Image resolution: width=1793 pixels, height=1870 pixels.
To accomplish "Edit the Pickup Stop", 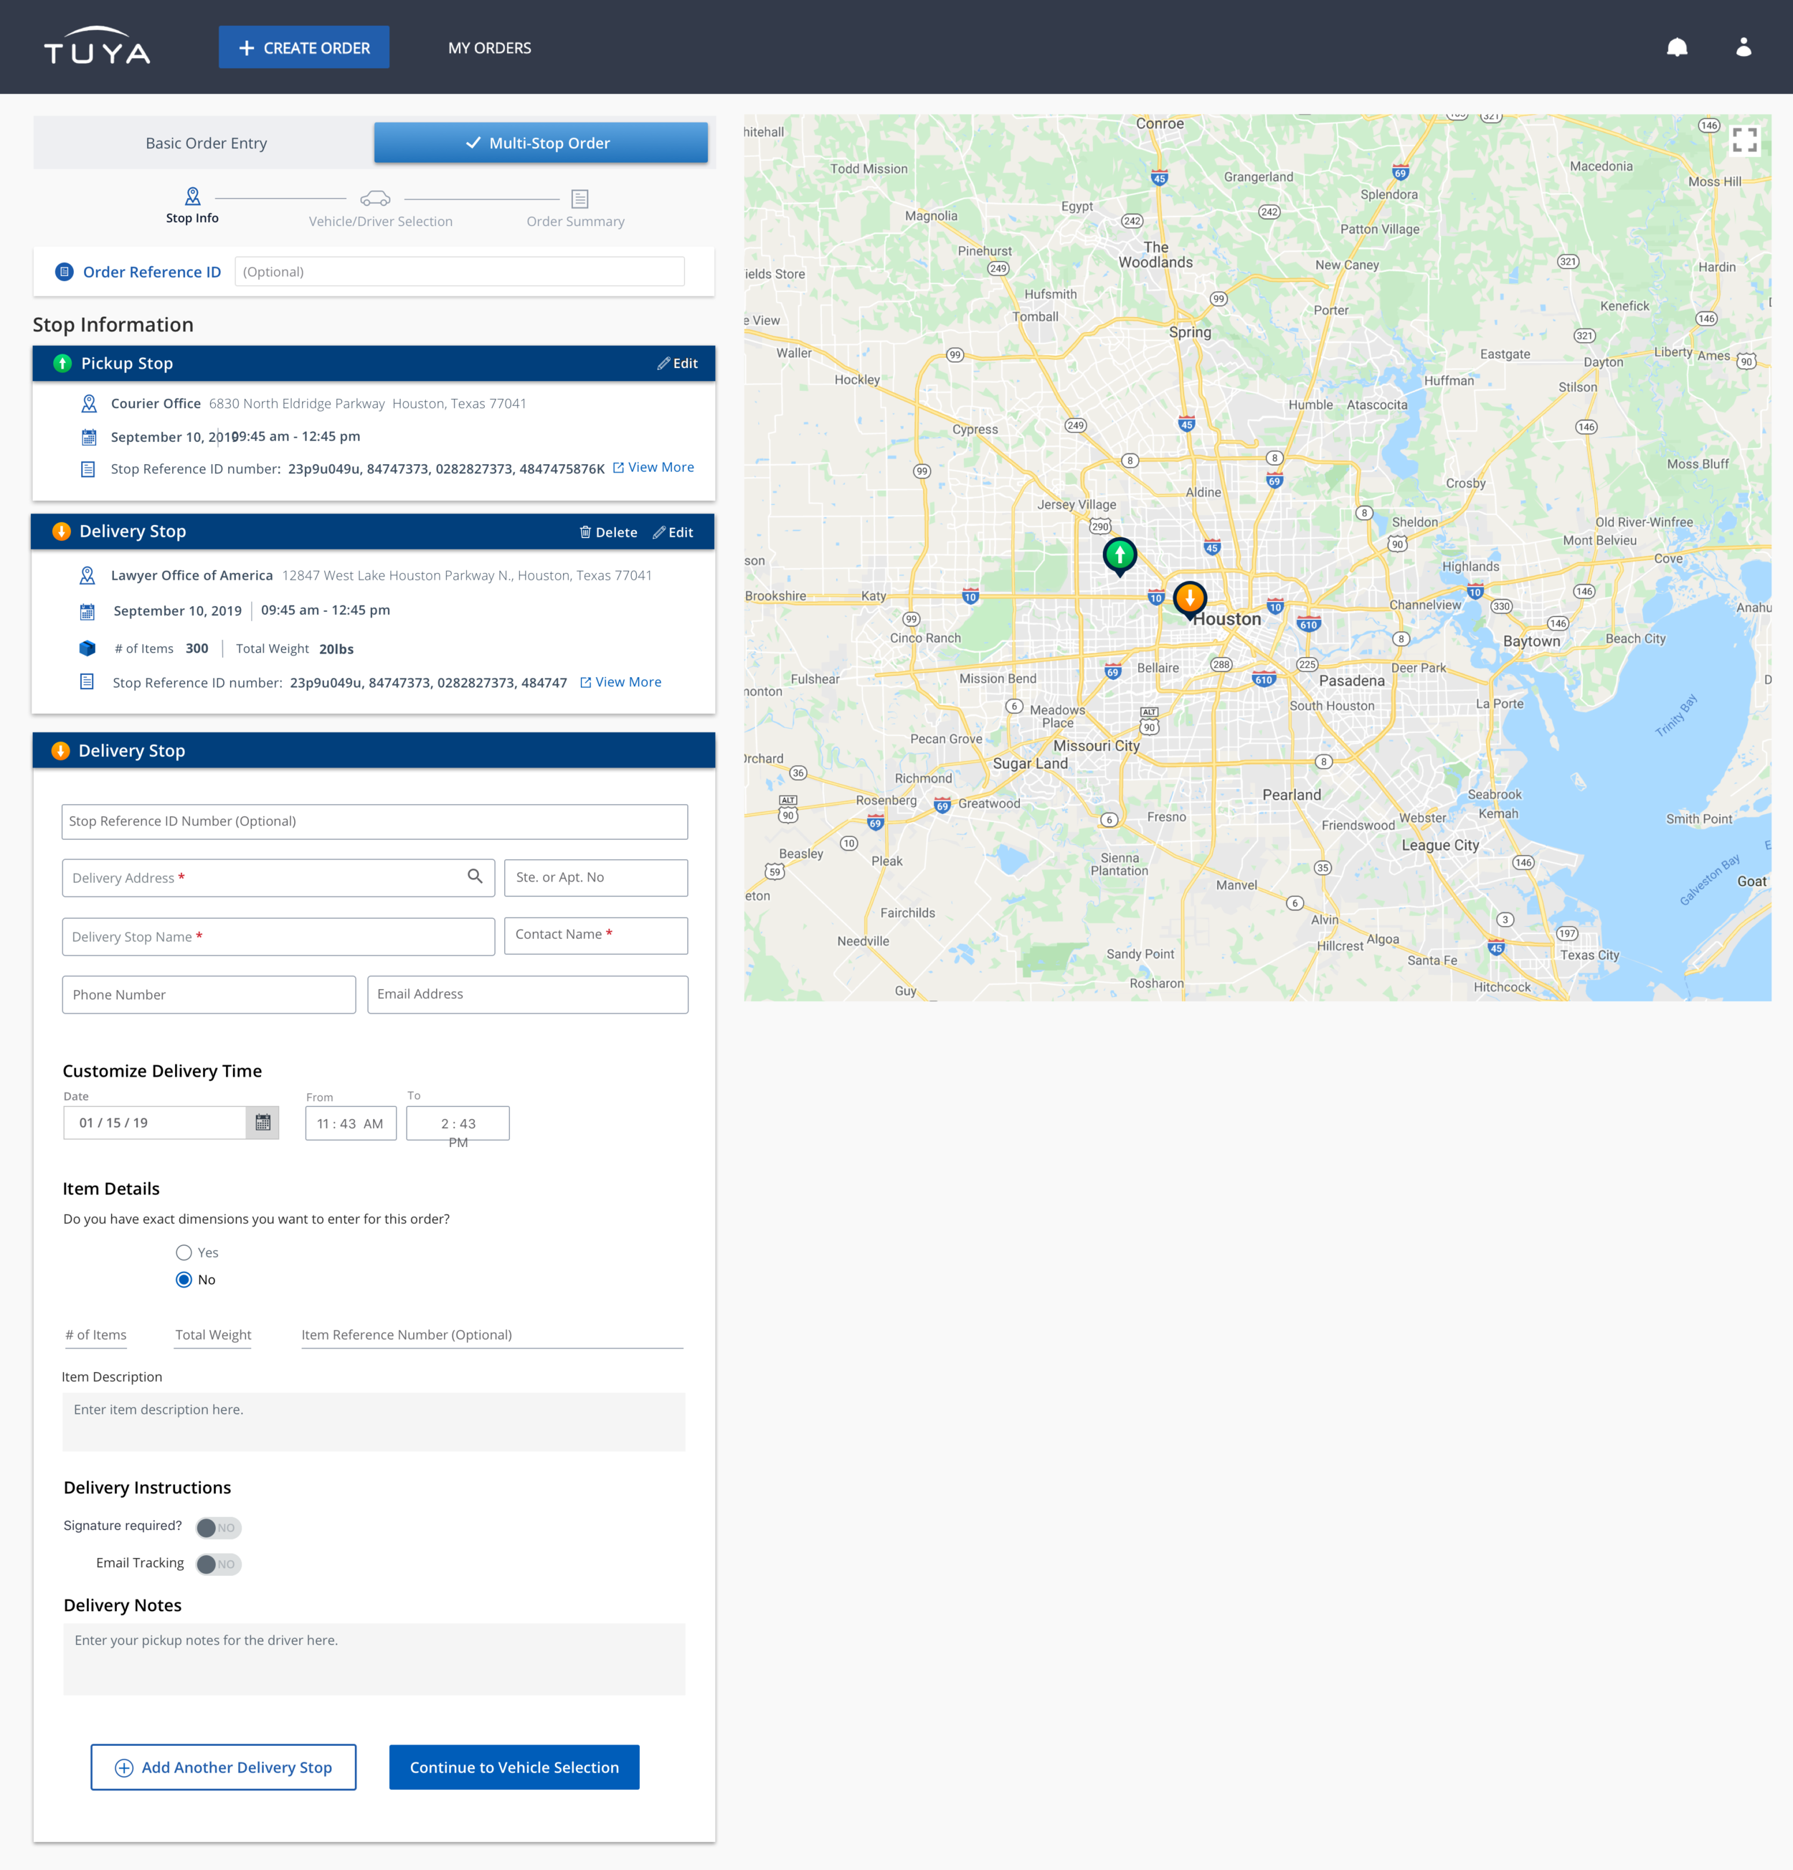I will click(677, 364).
